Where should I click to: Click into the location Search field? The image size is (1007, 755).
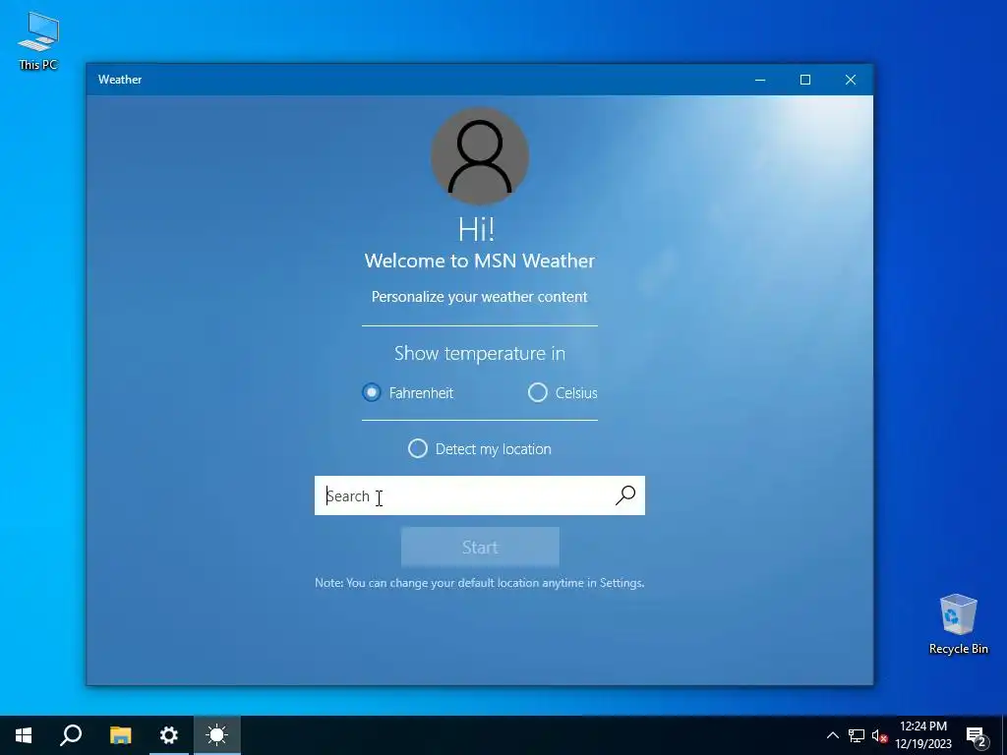point(479,495)
